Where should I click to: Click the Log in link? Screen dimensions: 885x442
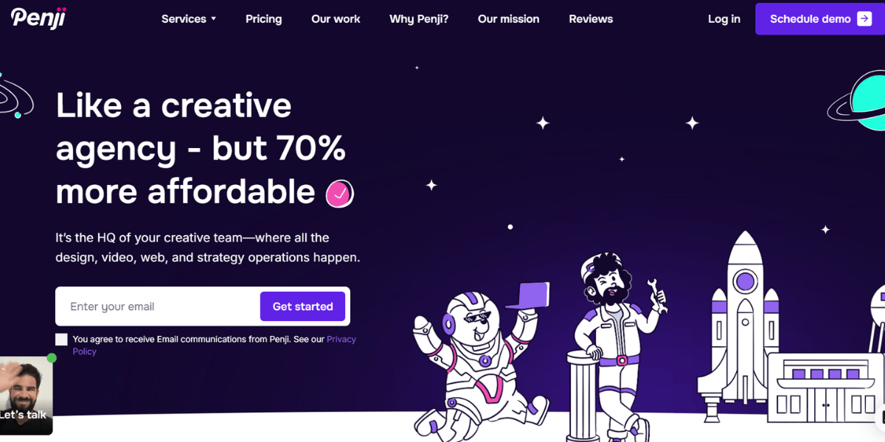724,19
